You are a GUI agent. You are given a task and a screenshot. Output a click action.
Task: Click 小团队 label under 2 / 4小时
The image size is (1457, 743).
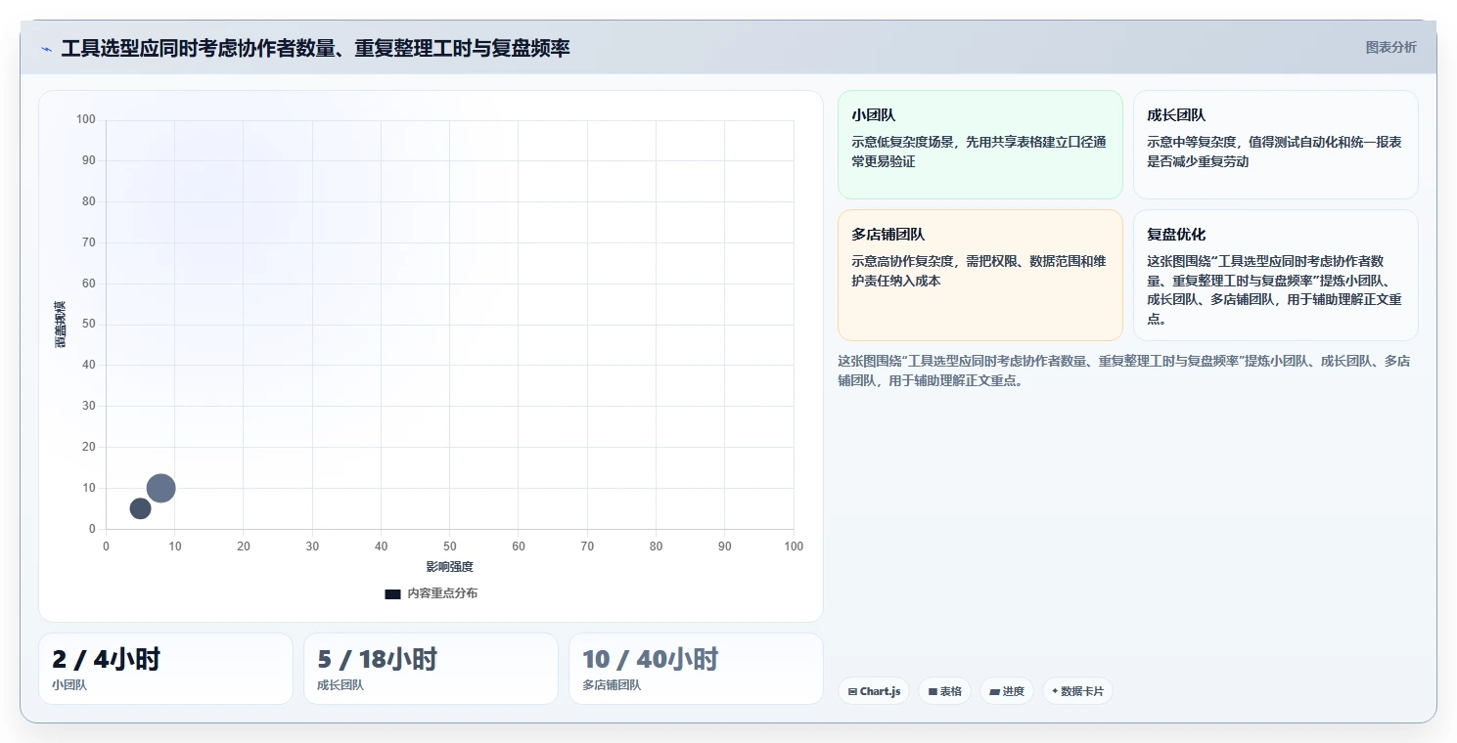[x=69, y=685]
